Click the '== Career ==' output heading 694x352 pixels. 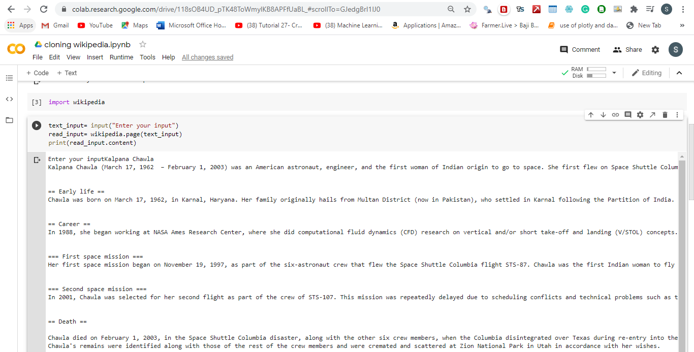[x=69, y=224]
